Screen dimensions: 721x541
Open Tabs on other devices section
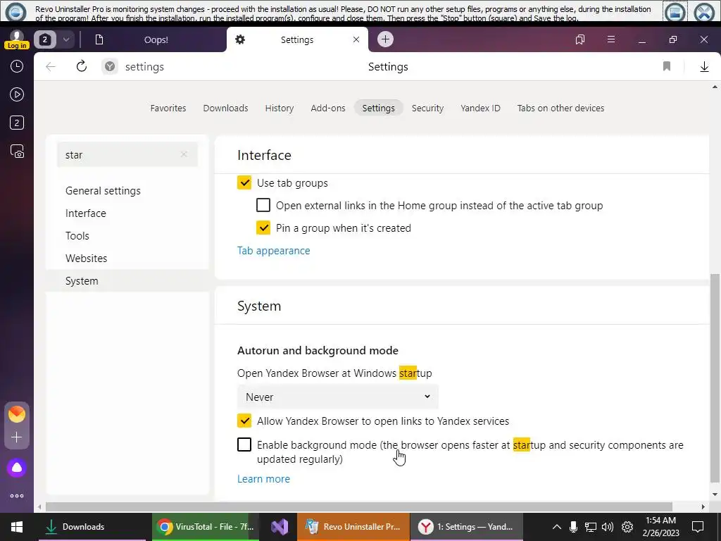[x=560, y=108]
